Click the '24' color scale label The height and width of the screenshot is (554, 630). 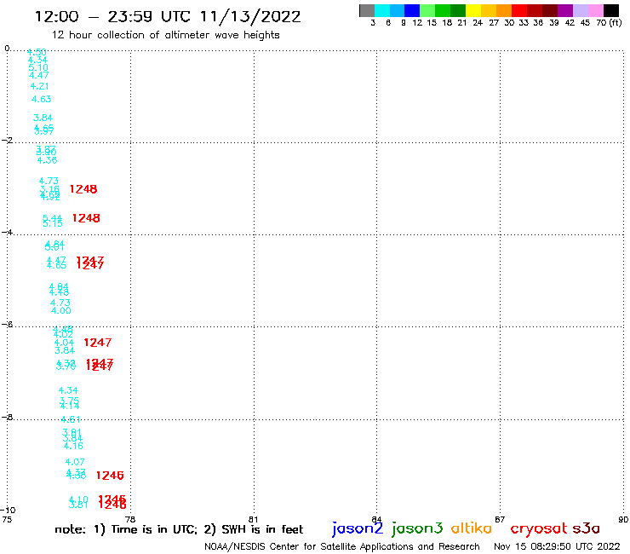point(478,23)
